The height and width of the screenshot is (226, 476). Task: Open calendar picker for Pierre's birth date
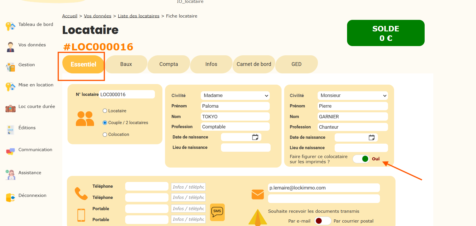[372, 138]
